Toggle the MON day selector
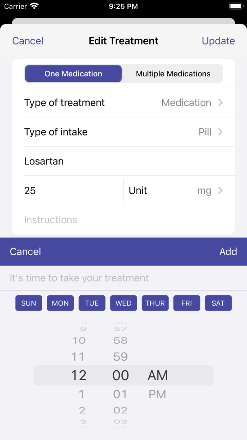This screenshot has width=247, height=440. click(60, 303)
